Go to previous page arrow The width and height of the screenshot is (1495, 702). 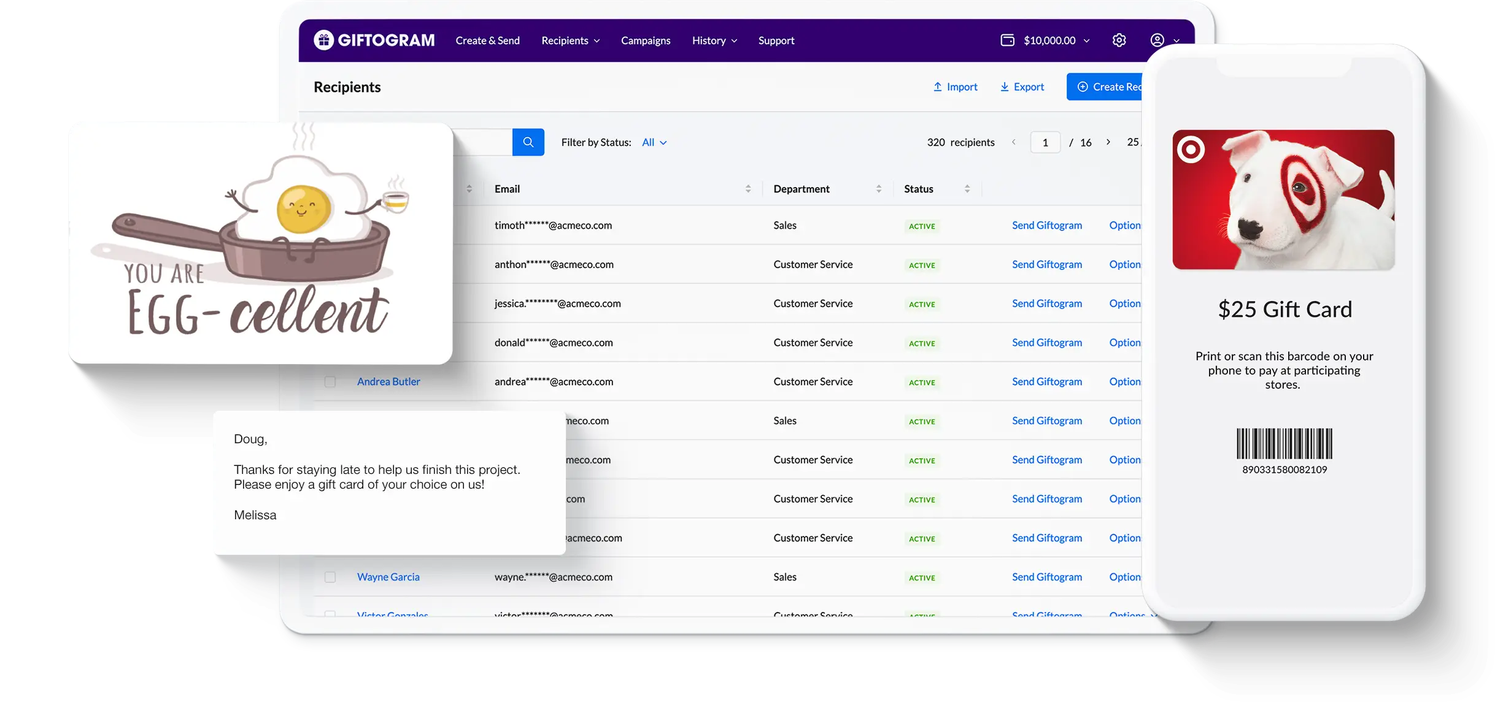click(x=1014, y=142)
